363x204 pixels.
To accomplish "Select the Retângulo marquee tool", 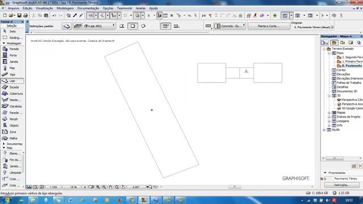I will click(x=12, y=37).
